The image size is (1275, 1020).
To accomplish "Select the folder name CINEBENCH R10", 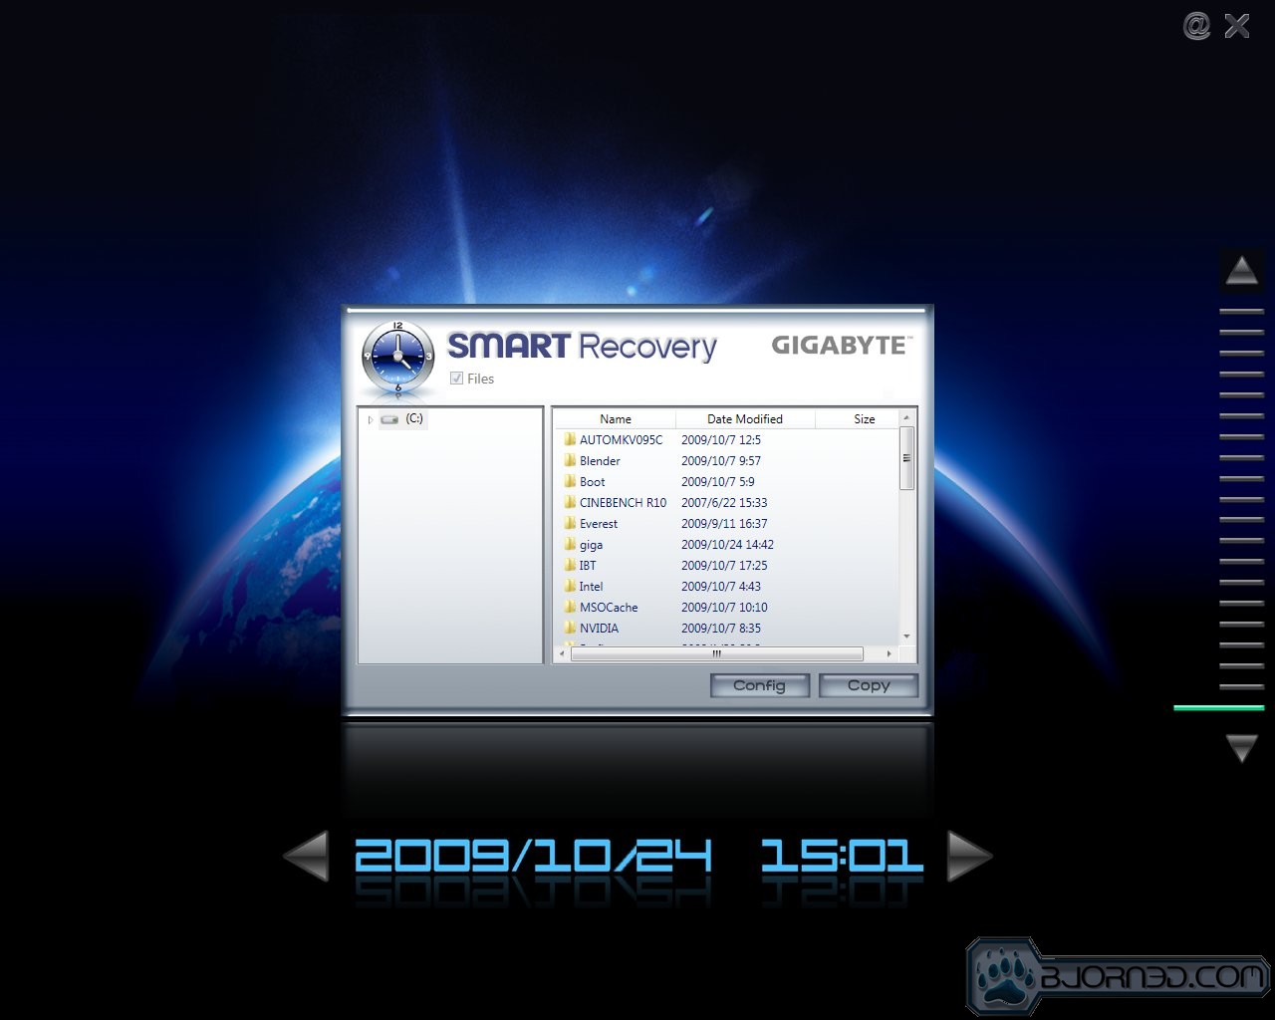I will 623,503.
